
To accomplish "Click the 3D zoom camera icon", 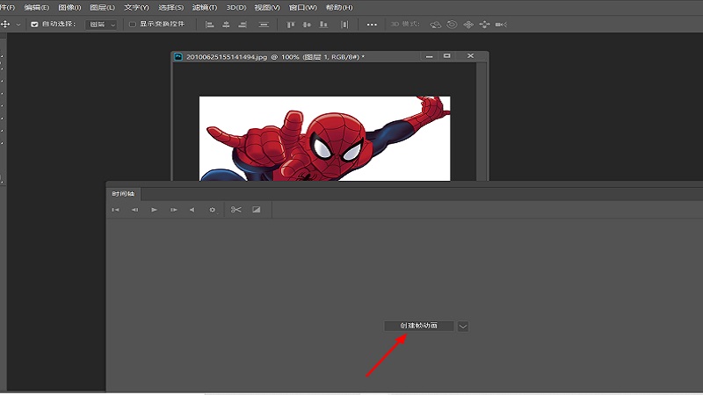I will pyautogui.click(x=501, y=25).
